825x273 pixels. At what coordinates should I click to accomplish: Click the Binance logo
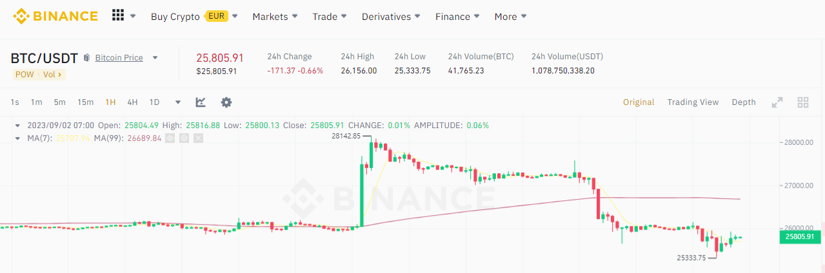click(55, 16)
